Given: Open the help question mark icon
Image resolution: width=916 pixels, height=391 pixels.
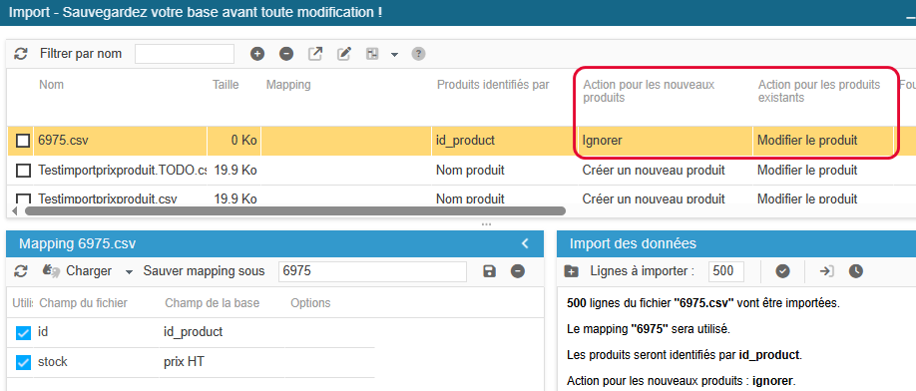Looking at the screenshot, I should [418, 54].
